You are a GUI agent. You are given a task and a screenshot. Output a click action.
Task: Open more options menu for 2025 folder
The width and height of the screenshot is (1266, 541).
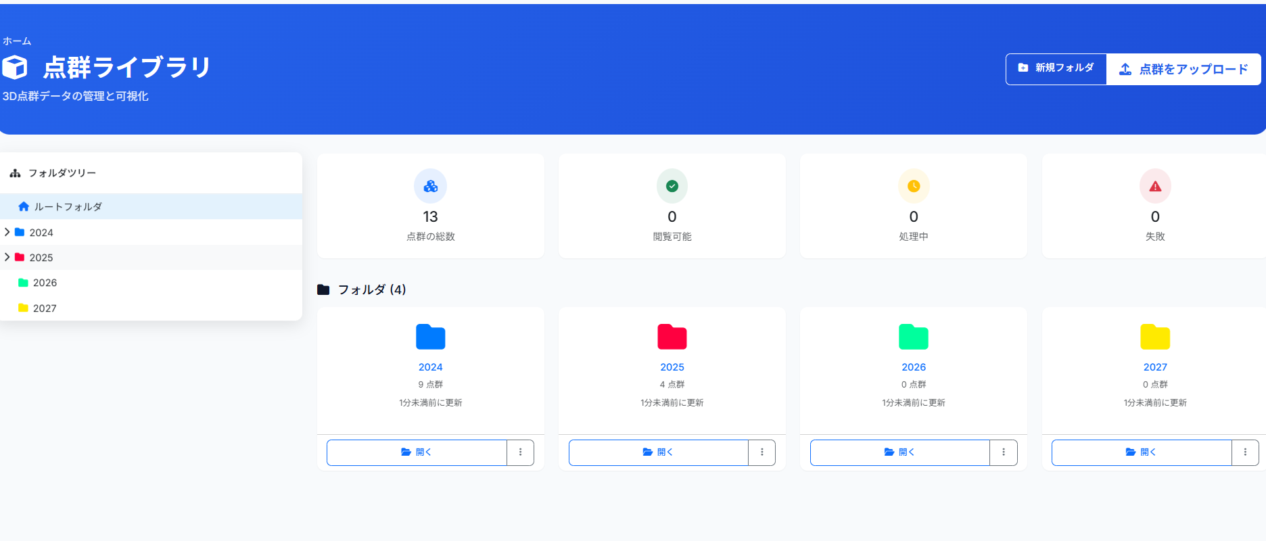click(x=761, y=452)
